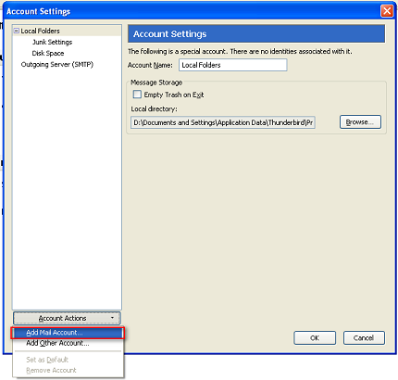Enable Empty Trash on Exit checkbox
The height and width of the screenshot is (380, 398).
137,95
